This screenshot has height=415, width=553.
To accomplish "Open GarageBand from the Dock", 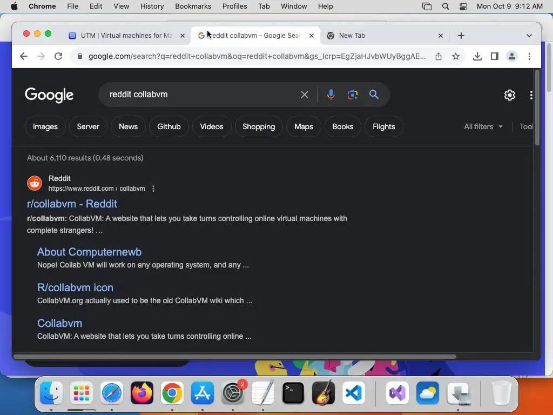I will coord(323,393).
